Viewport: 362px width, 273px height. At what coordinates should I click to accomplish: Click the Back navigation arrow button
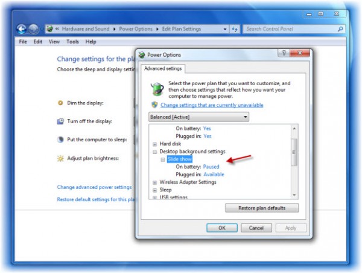click(x=22, y=29)
